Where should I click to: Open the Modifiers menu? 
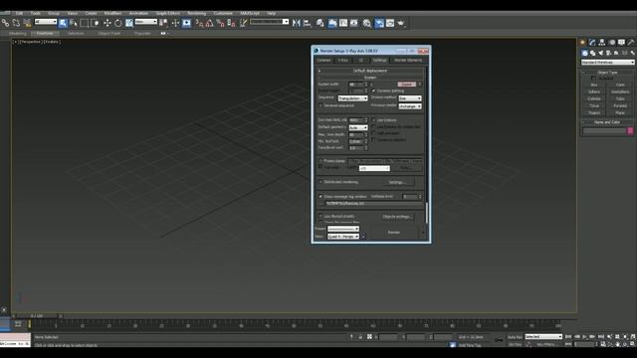pos(112,13)
